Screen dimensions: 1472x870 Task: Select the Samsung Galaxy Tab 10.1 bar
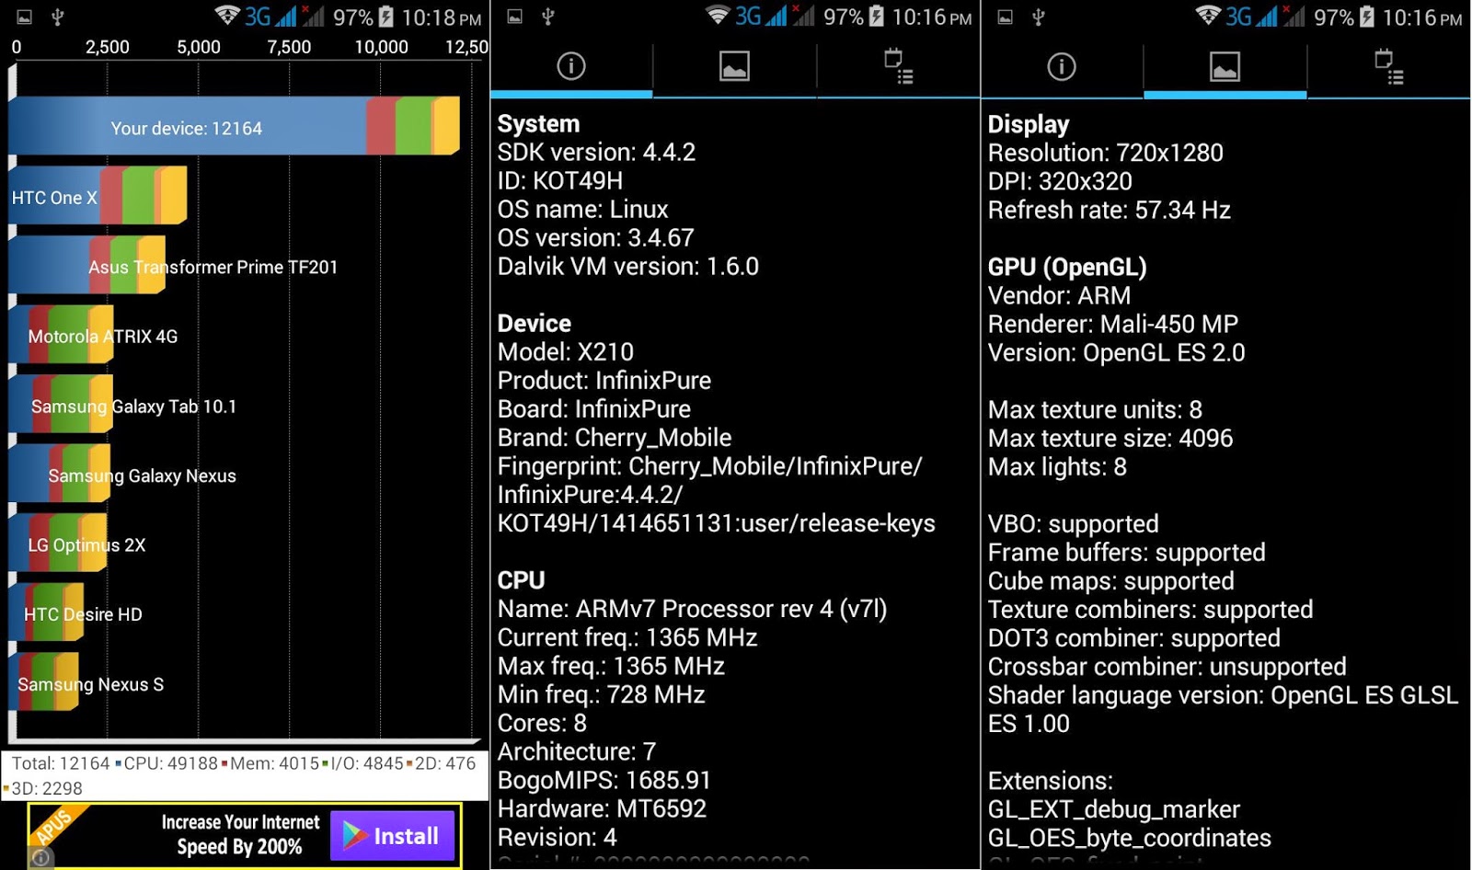[x=62, y=404]
